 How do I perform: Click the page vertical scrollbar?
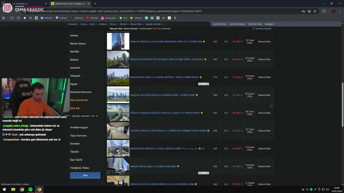(342, 105)
